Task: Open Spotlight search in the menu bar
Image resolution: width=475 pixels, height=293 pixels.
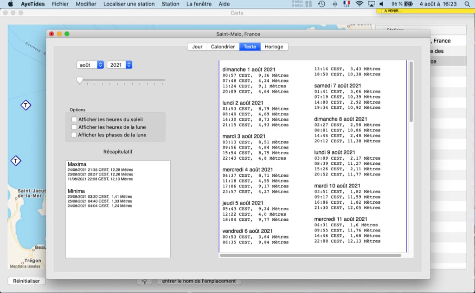Action: pyautogui.click(x=467, y=4)
